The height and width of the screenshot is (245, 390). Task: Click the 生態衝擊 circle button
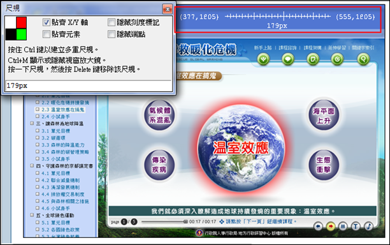pos(324,165)
